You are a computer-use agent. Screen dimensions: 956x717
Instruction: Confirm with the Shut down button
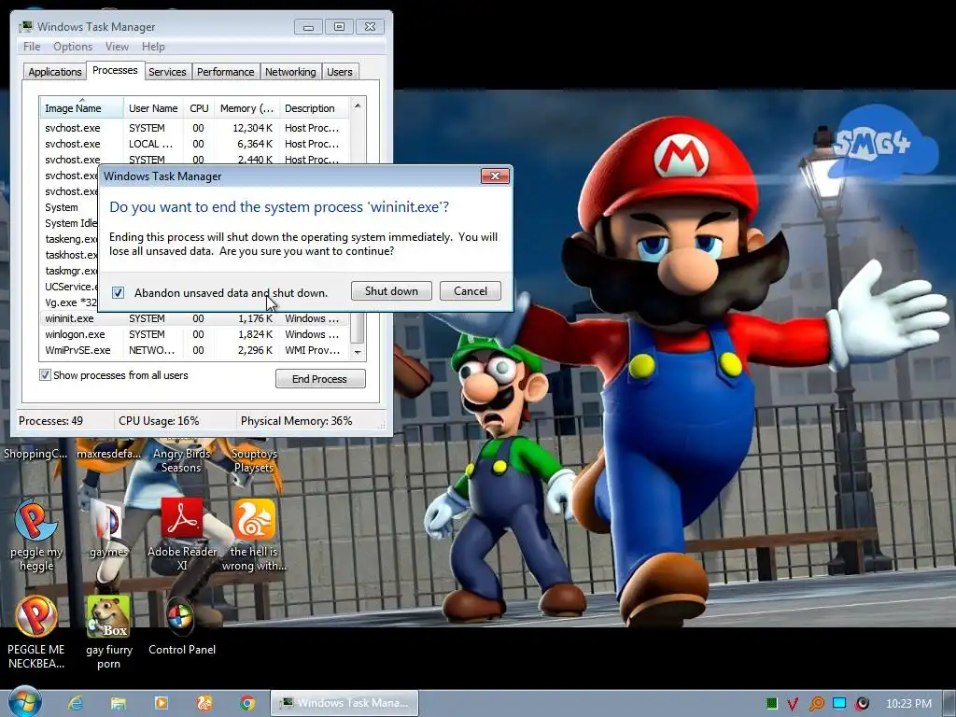tap(391, 291)
